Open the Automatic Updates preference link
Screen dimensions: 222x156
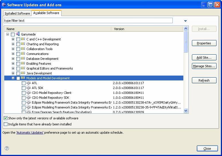(x=30, y=133)
